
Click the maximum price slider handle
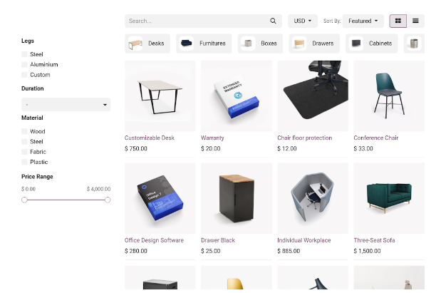click(x=108, y=200)
